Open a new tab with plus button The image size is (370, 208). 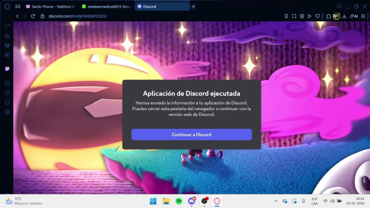click(x=193, y=6)
